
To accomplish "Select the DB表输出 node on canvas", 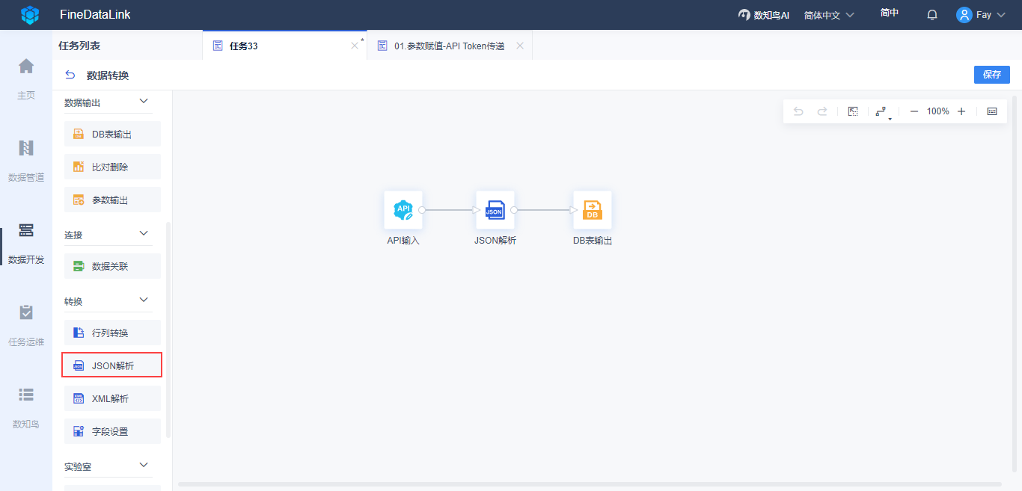I will [x=592, y=210].
